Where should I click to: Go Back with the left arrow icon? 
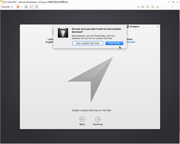click(x=82, y=119)
